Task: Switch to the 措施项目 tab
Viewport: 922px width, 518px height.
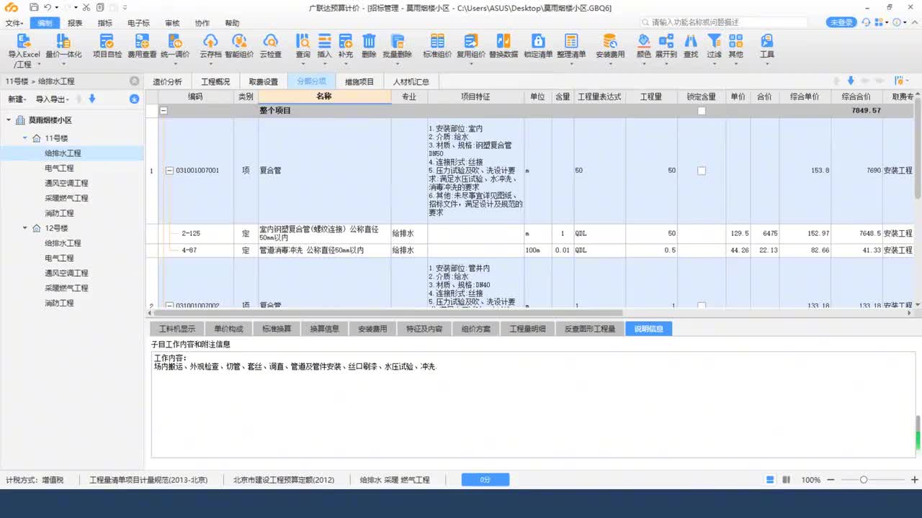Action: pos(359,82)
